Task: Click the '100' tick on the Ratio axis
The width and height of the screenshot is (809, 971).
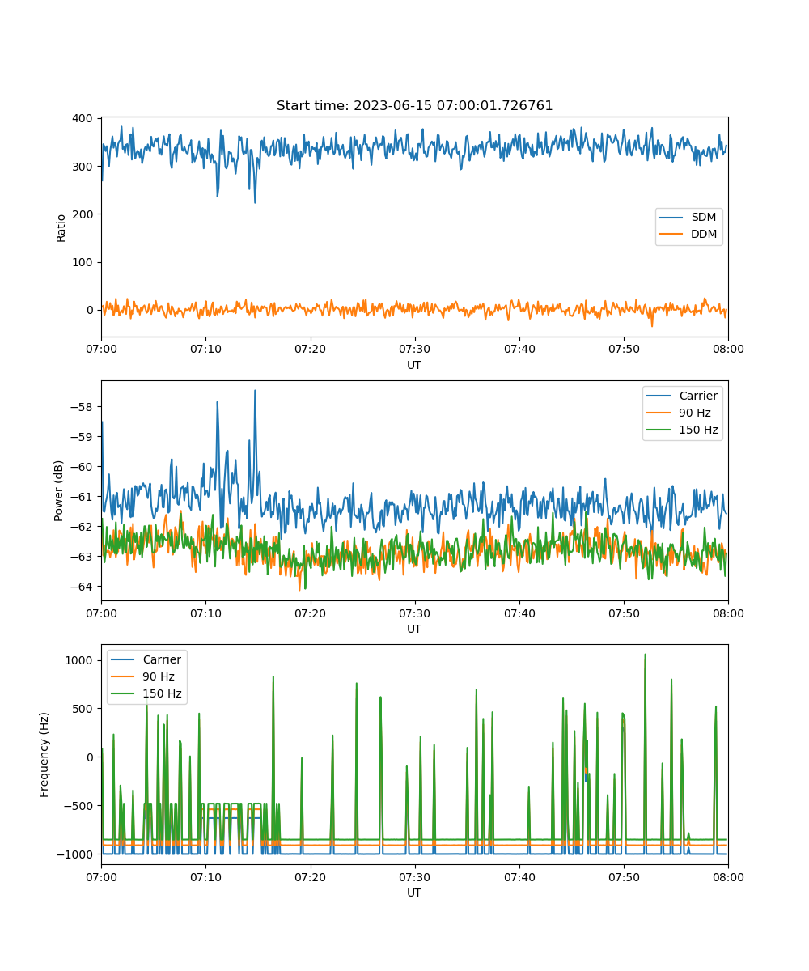Action: (x=84, y=262)
